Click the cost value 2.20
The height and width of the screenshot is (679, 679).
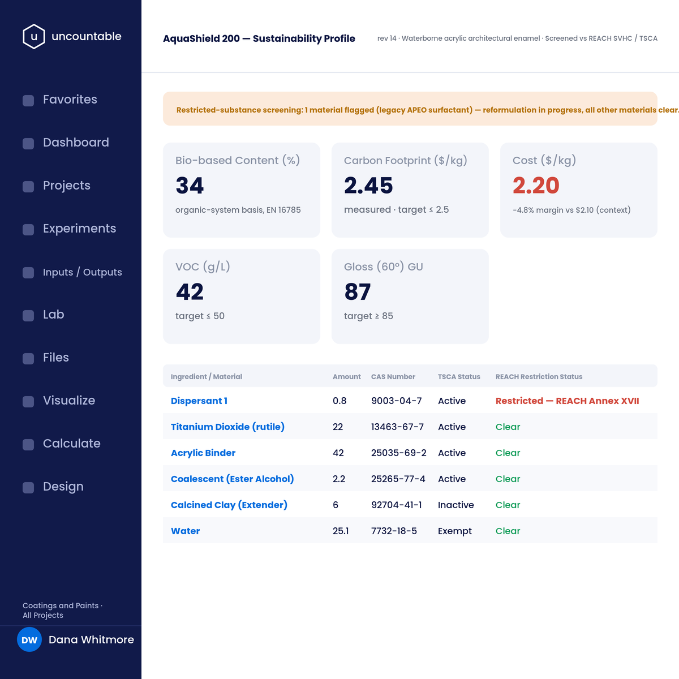pyautogui.click(x=536, y=186)
